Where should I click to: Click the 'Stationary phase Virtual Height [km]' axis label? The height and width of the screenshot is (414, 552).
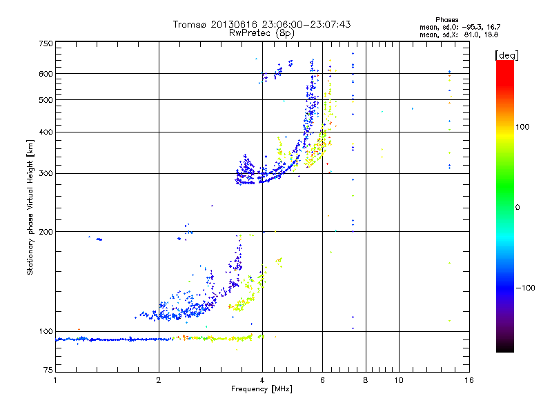30,208
